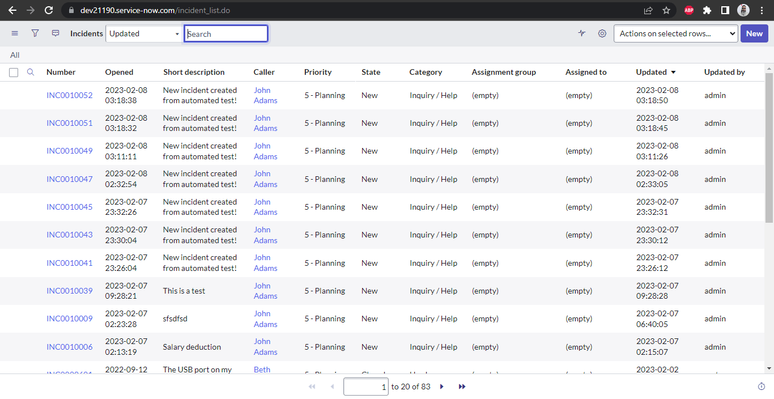This screenshot has width=774, height=399.
Task: Click the response time clock icon
Action: 761,387
